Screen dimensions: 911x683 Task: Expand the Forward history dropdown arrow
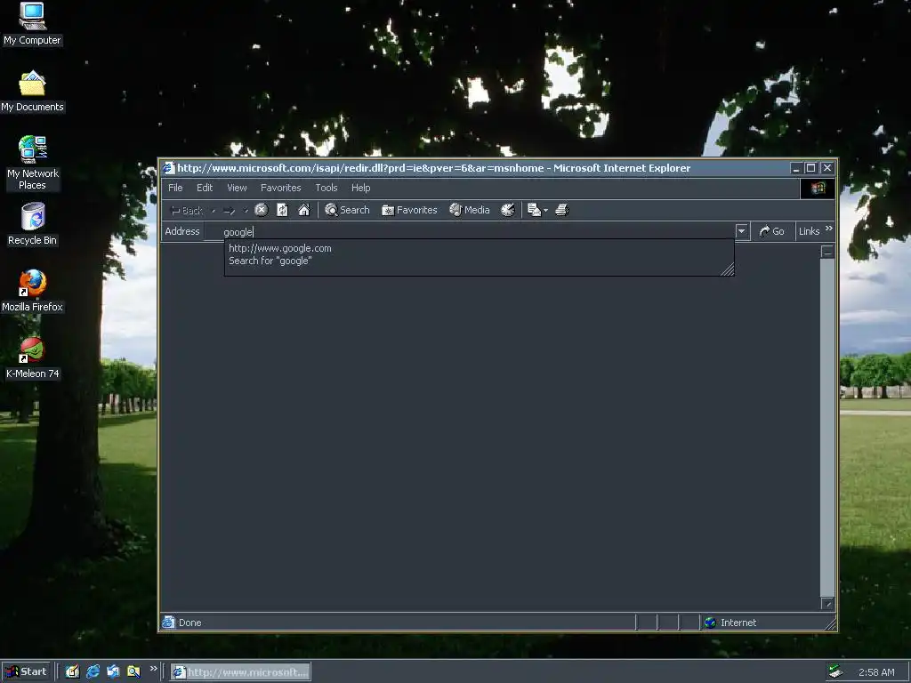(x=246, y=211)
